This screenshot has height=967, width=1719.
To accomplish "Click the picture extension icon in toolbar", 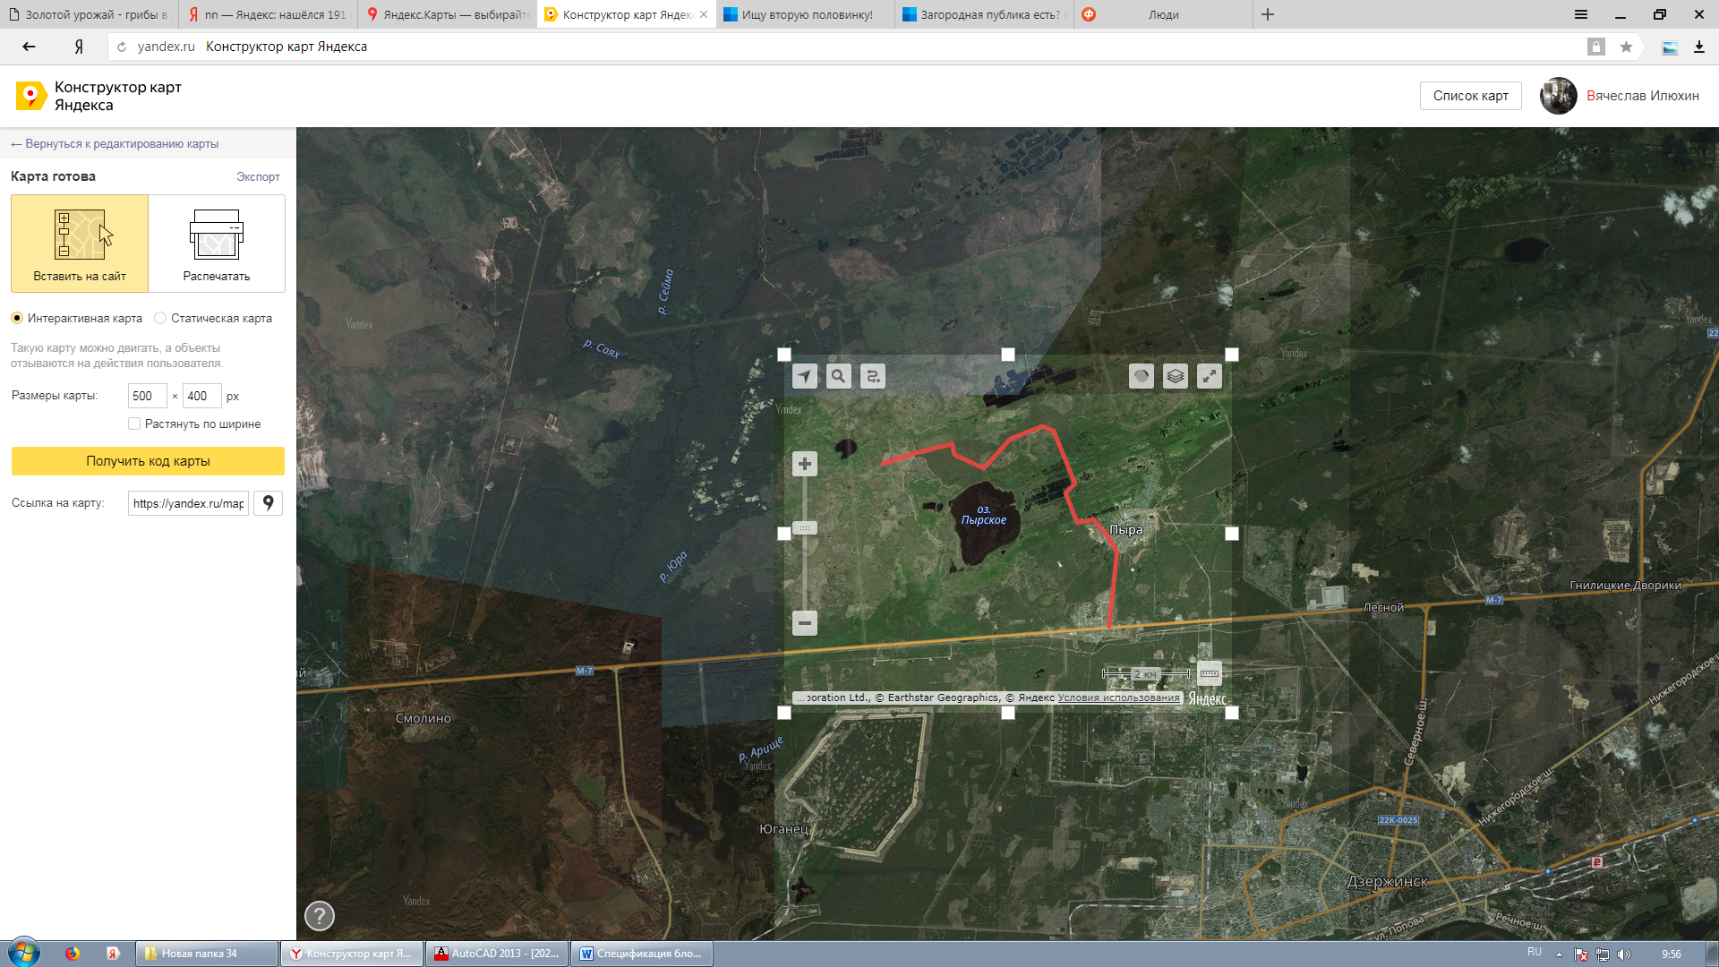I will [1670, 47].
